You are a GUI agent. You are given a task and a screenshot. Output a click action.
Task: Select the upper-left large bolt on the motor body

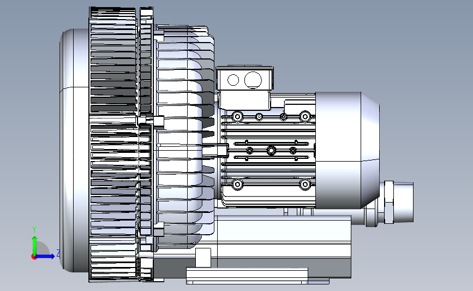pos(237,116)
